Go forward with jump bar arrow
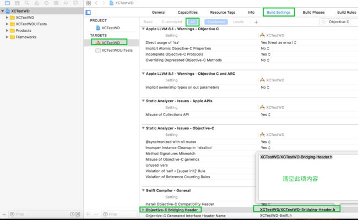 click(x=104, y=3)
